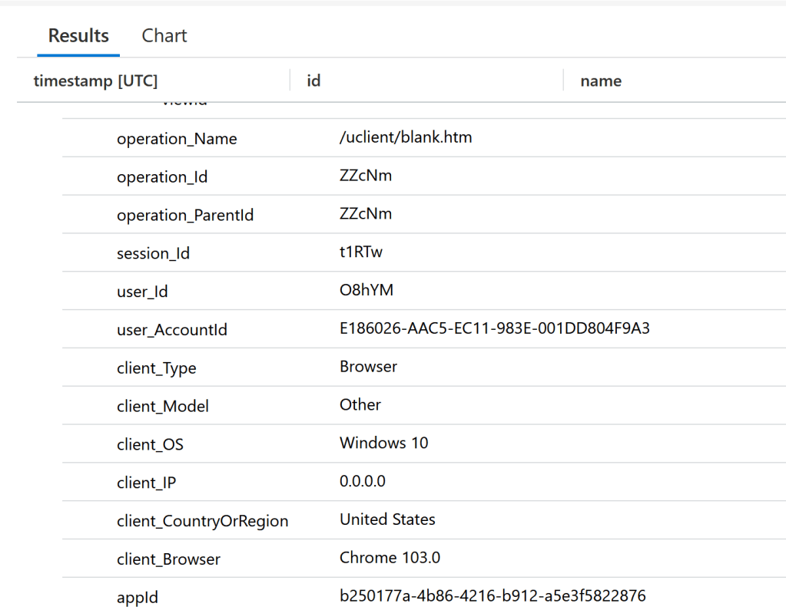Sort by the timestamp [UTC] column header
Image resolution: width=786 pixels, height=610 pixels.
click(95, 81)
